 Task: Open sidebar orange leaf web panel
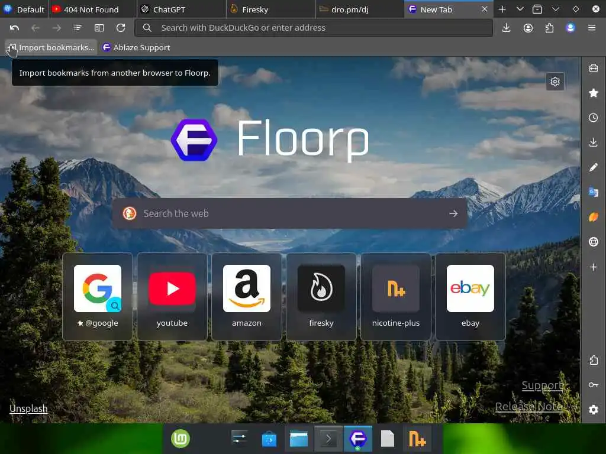594,217
